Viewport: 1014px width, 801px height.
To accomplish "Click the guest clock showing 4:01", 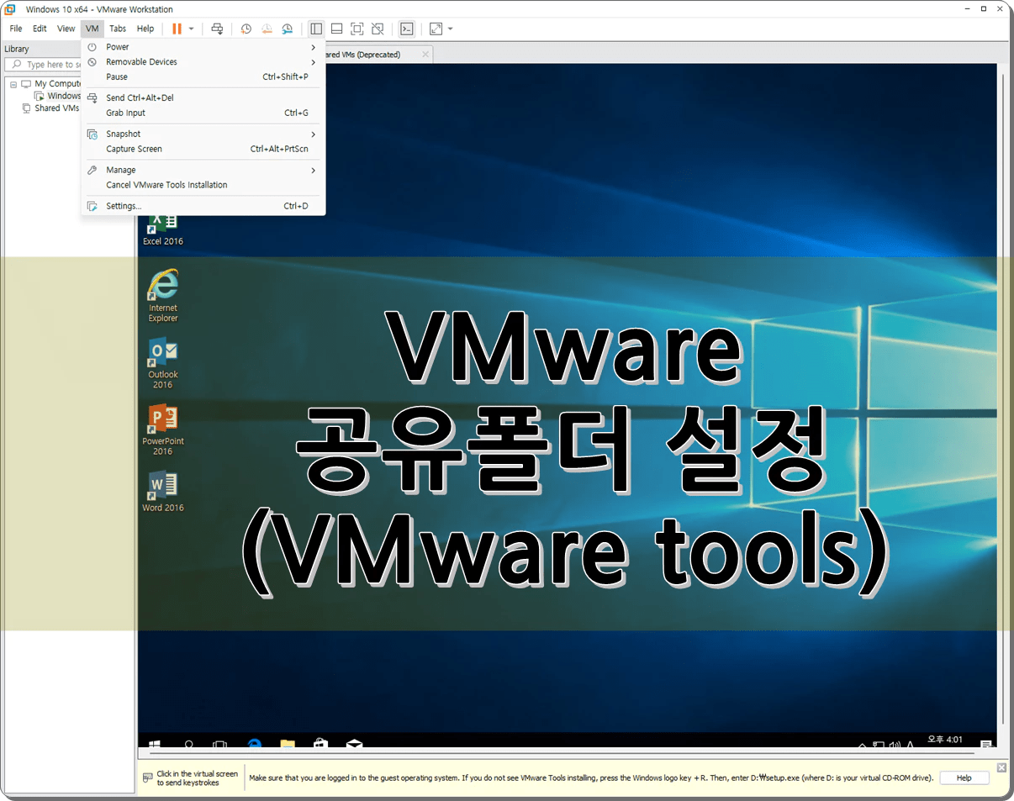I will coord(945,740).
